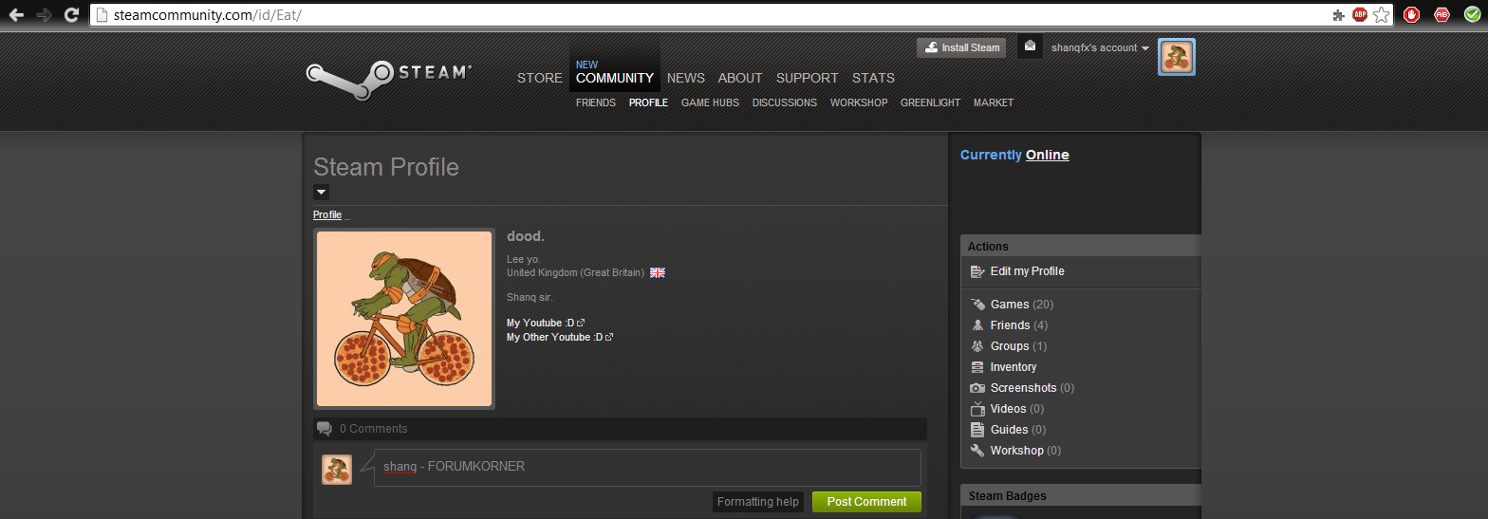The height and width of the screenshot is (519, 1488).
Task: Click the puzzle piece extension icon
Action: (1338, 15)
